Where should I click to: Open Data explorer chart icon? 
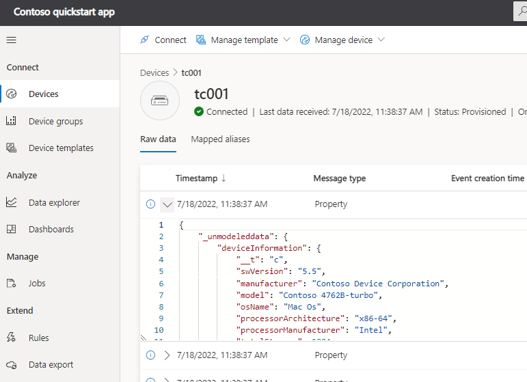tap(11, 202)
